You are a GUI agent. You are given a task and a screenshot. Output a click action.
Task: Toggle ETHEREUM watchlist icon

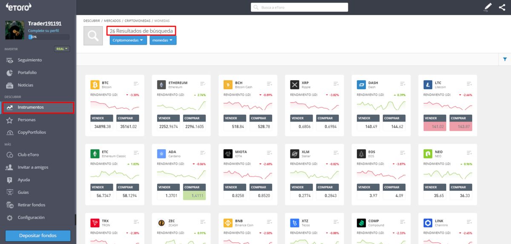203,84
